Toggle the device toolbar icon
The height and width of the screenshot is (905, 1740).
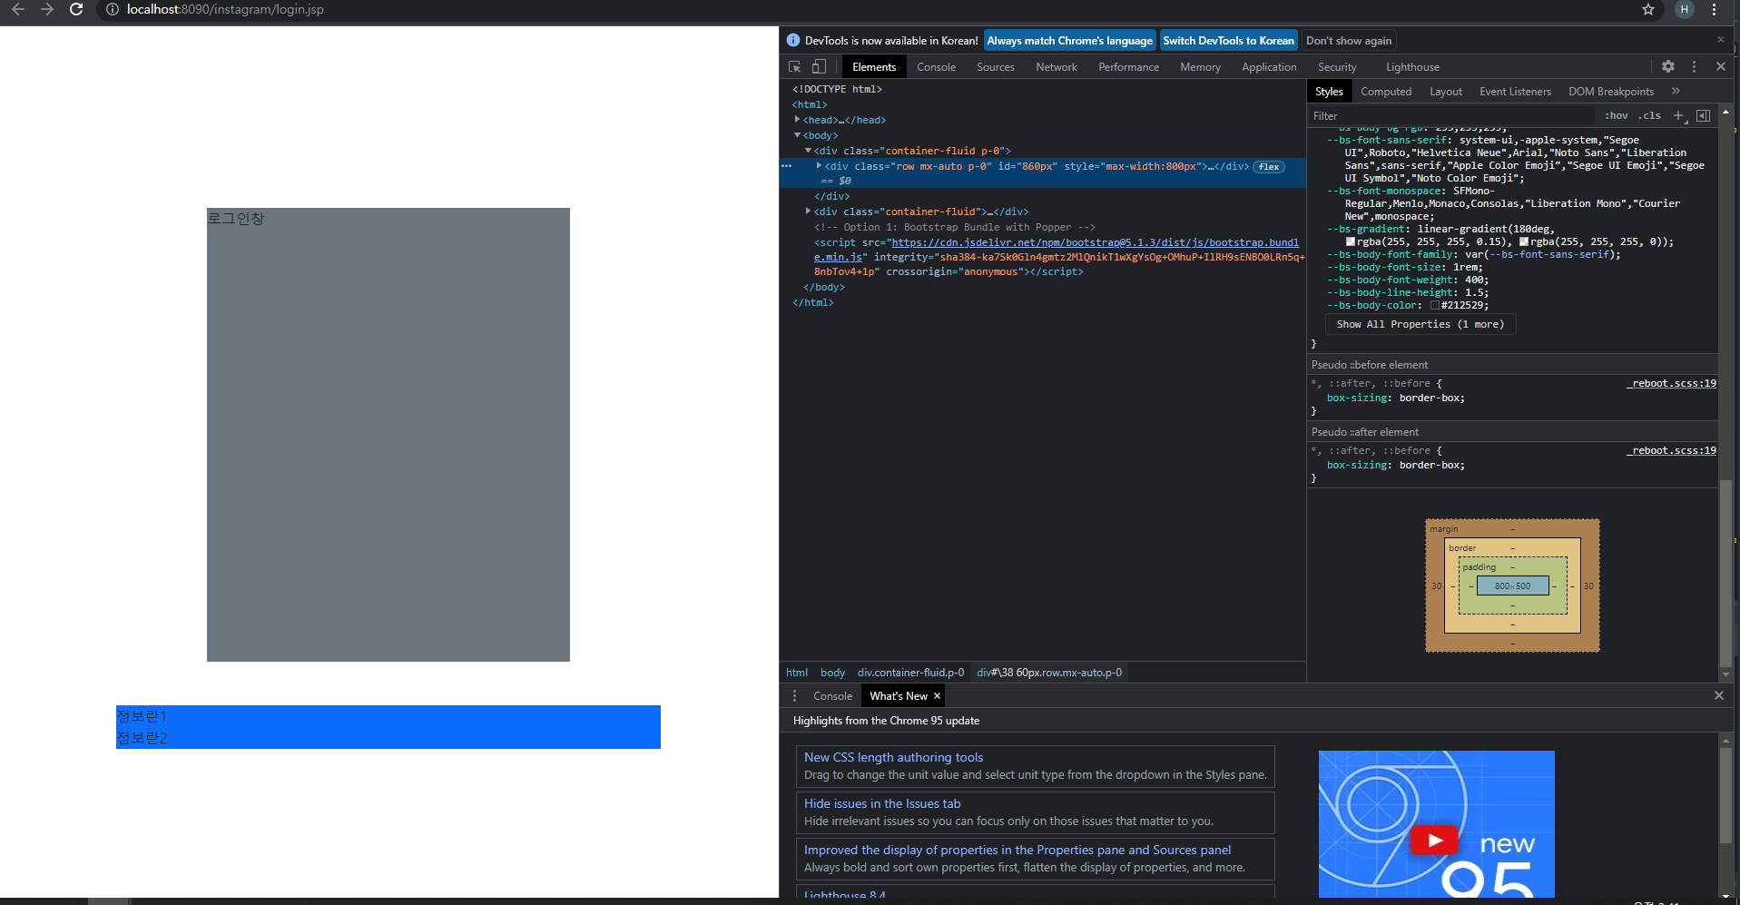(x=819, y=66)
